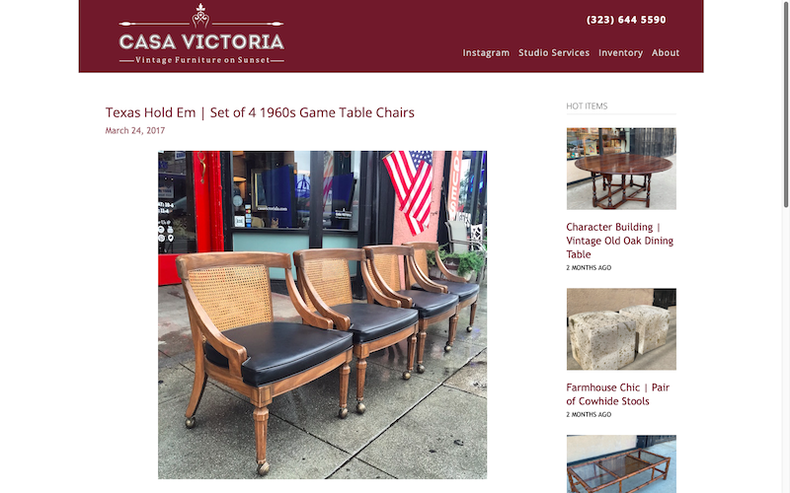Open Farmhouse Chic Pair of Cowhide Stools
790x493 pixels.
coord(618,394)
